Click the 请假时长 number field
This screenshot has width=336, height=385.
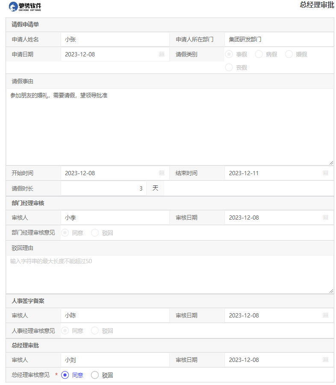click(x=103, y=188)
